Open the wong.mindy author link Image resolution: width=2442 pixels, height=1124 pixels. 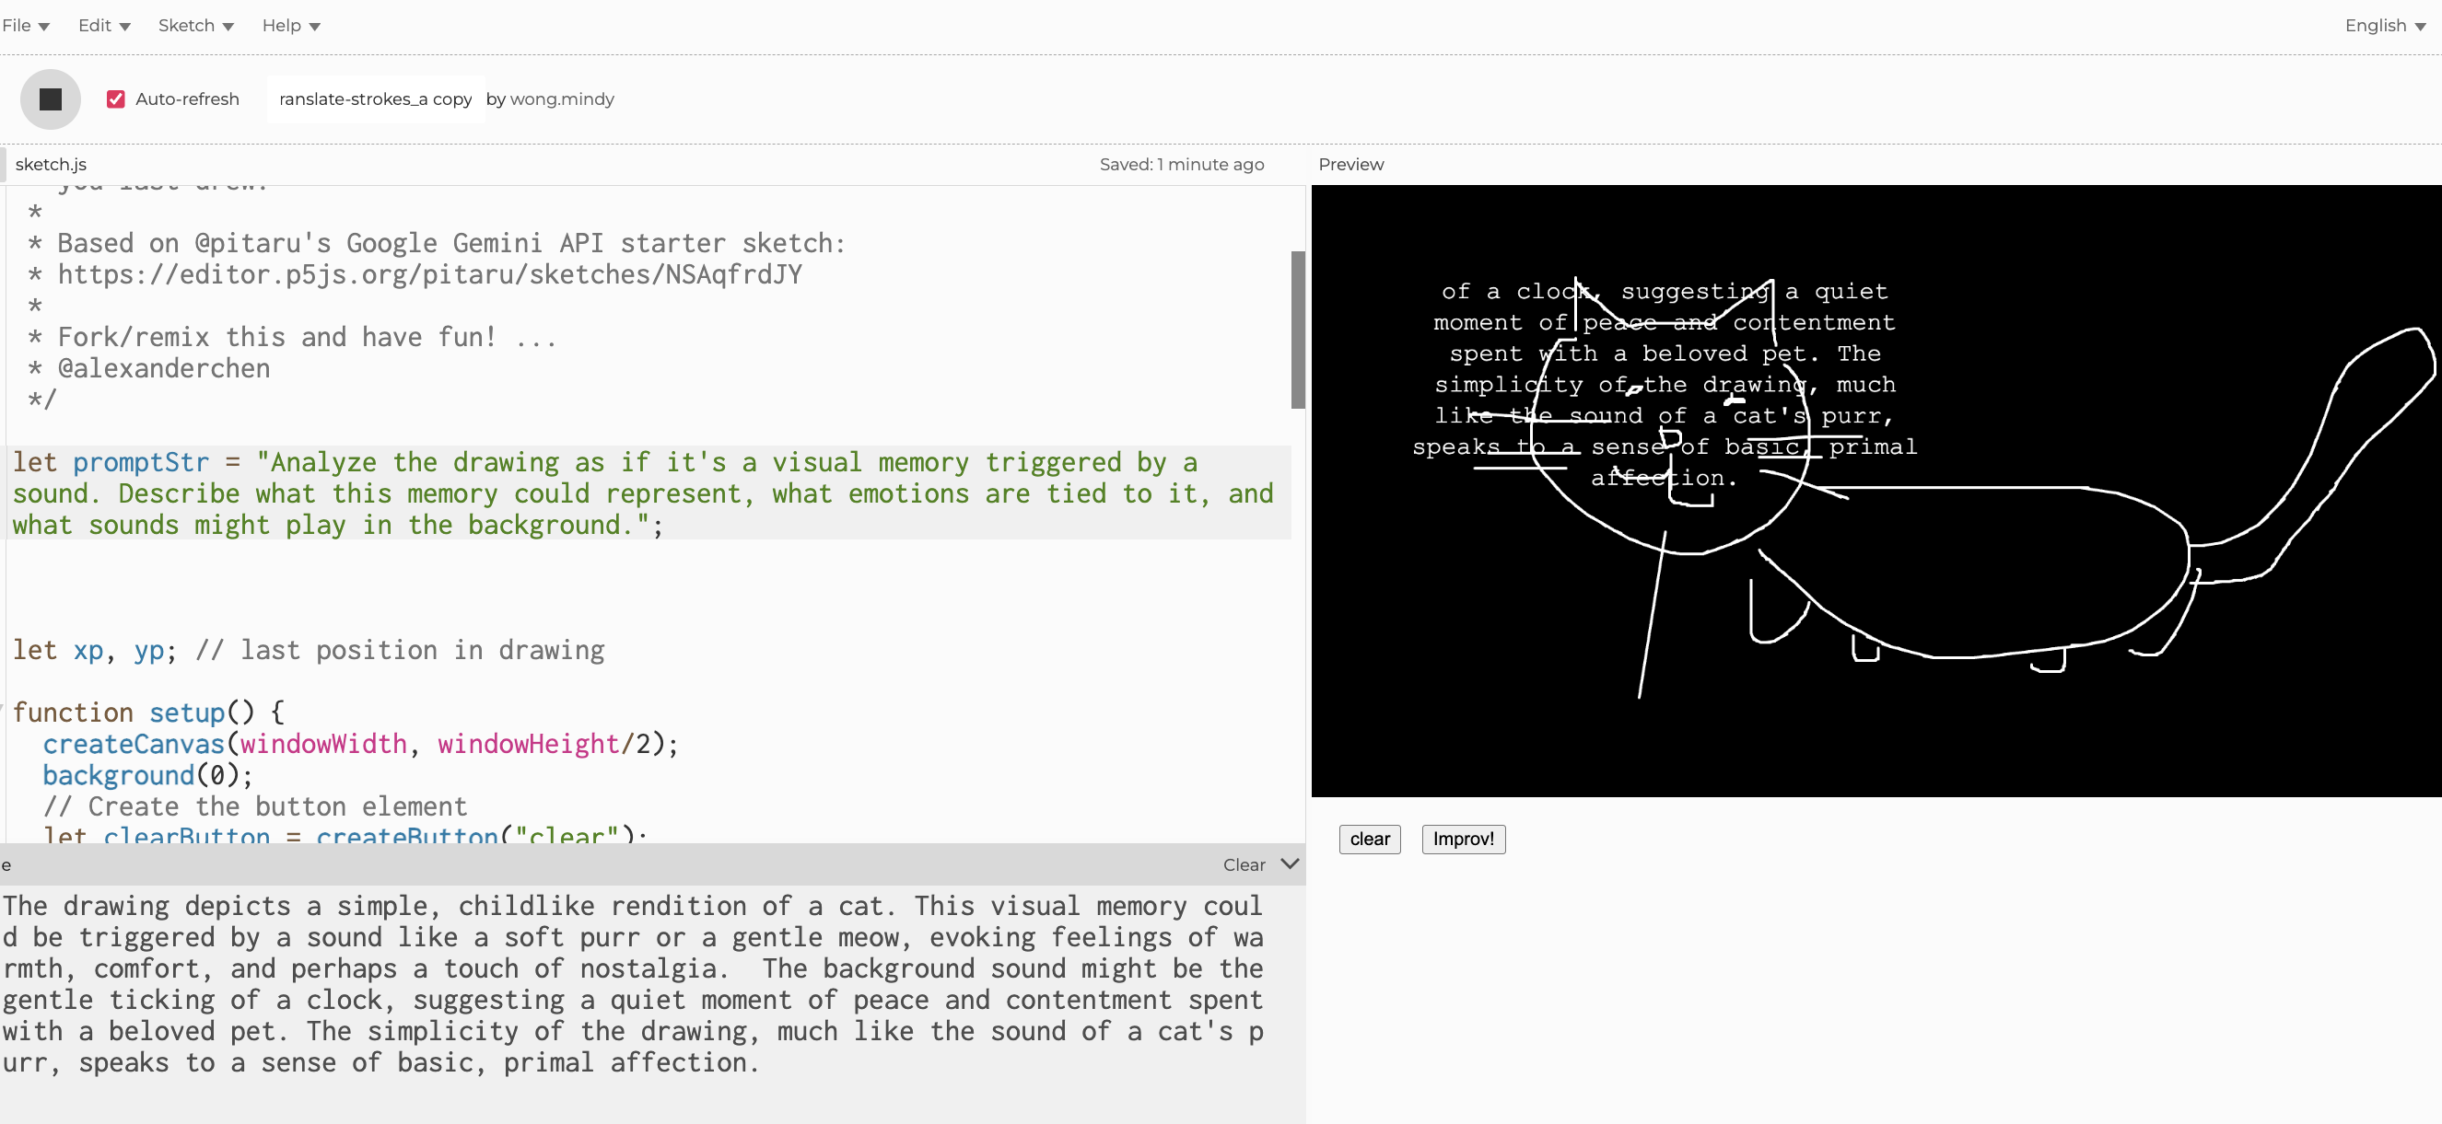561,99
